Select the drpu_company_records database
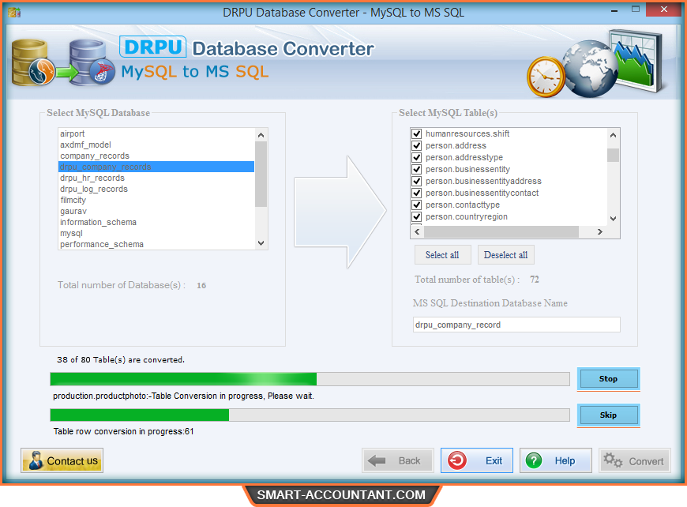The width and height of the screenshot is (687, 507). tap(156, 167)
